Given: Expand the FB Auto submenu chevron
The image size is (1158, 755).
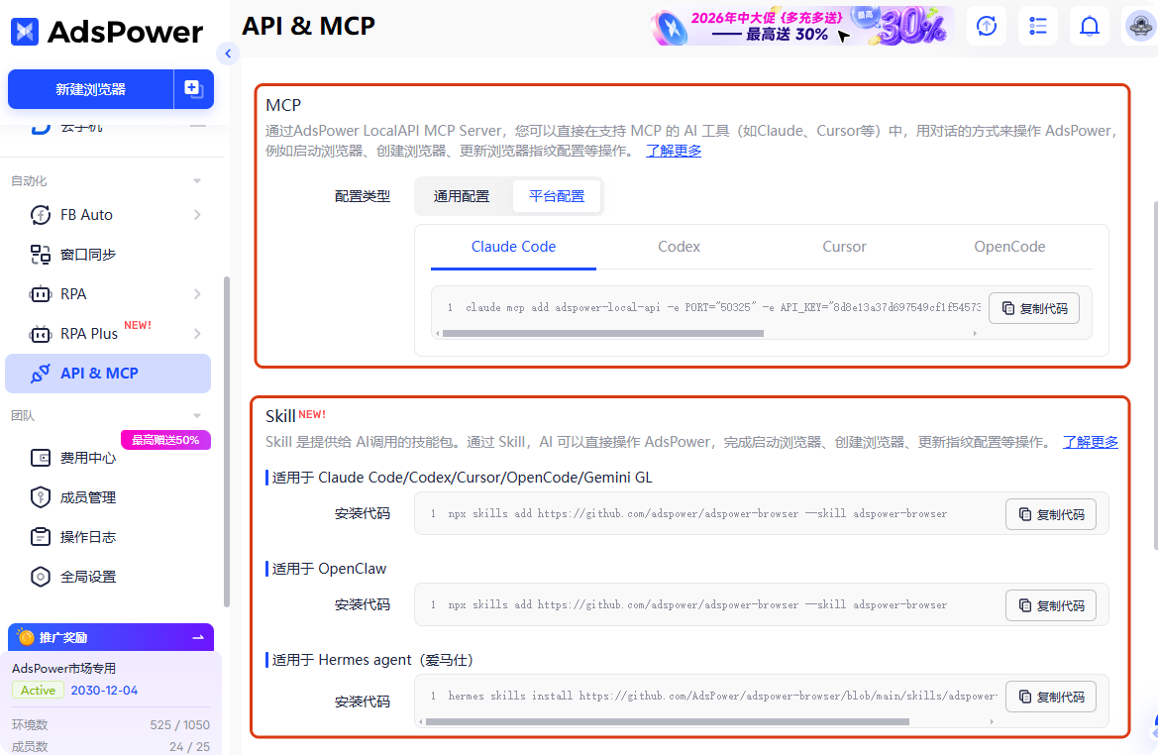Looking at the screenshot, I should point(197,215).
